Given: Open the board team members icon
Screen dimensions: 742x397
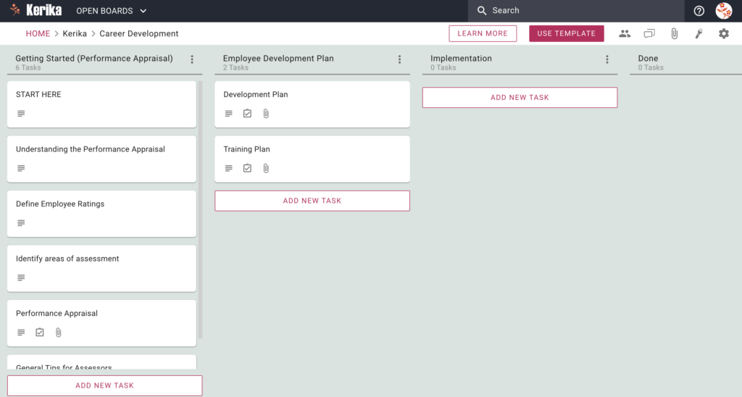Looking at the screenshot, I should (625, 33).
